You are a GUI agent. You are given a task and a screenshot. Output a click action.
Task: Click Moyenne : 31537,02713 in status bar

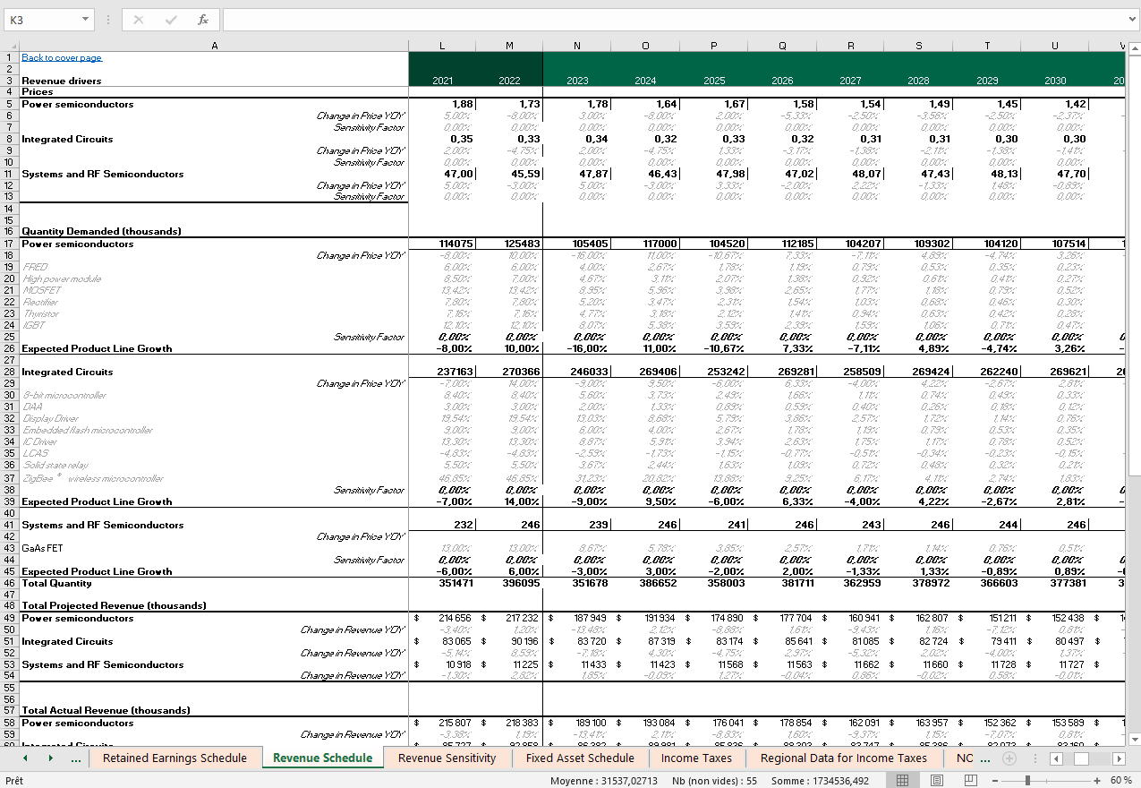tap(604, 781)
